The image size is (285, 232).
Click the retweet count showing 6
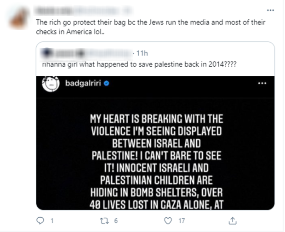[x=116, y=221]
